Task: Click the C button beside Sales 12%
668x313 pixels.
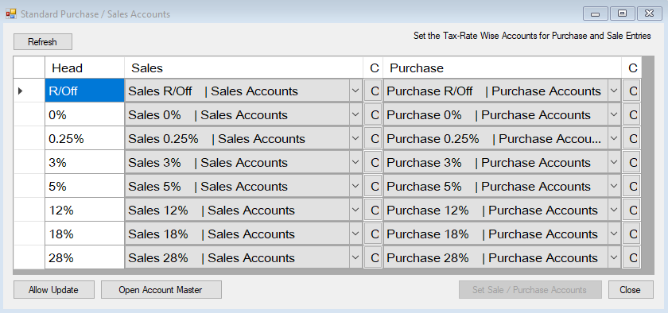Action: pyautogui.click(x=374, y=211)
